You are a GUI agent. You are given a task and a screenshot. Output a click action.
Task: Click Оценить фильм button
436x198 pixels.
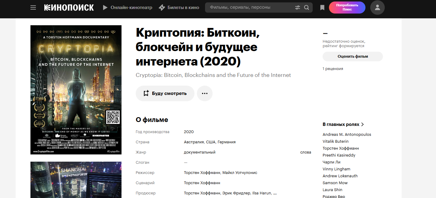coord(353,56)
